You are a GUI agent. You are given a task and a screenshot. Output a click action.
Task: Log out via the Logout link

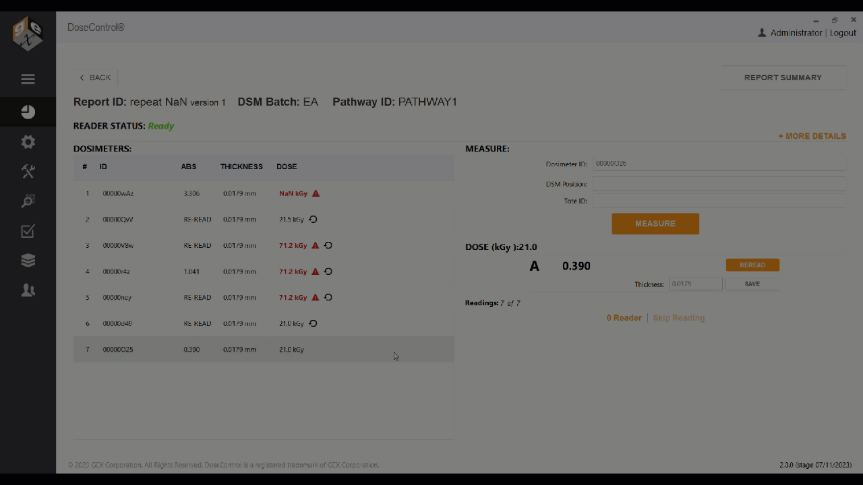coord(843,33)
